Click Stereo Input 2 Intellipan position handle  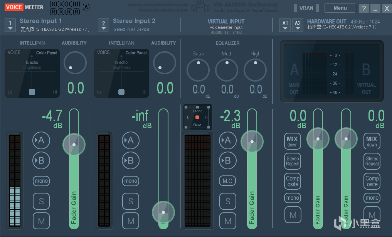pyautogui.click(x=121, y=92)
